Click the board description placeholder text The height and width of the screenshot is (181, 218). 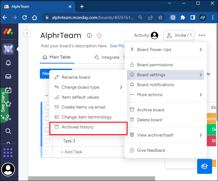pos(74,46)
